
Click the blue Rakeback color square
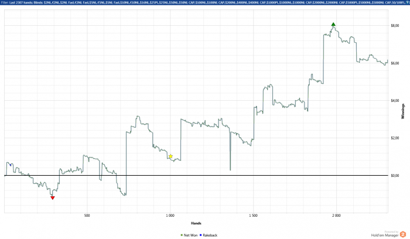200,235
